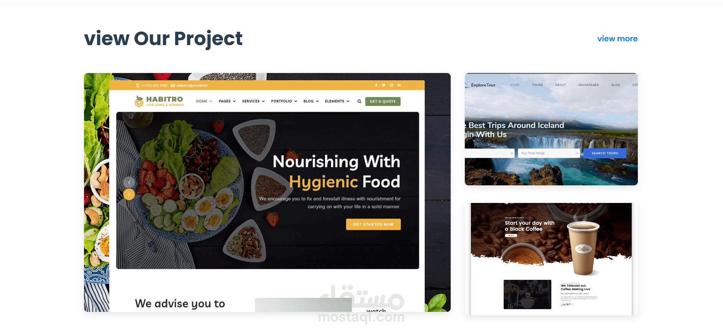Expand the PAGES dropdown menu
This screenshot has height=331, width=723.
227,101
